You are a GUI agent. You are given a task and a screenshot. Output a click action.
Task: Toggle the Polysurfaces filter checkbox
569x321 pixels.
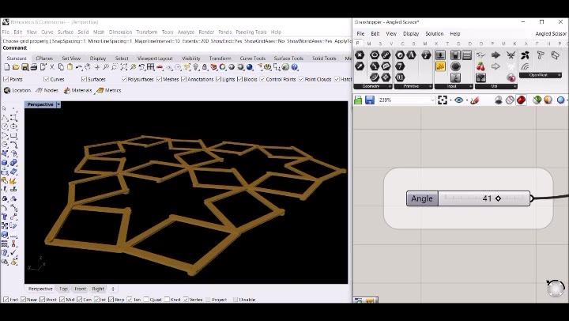tap(124, 79)
